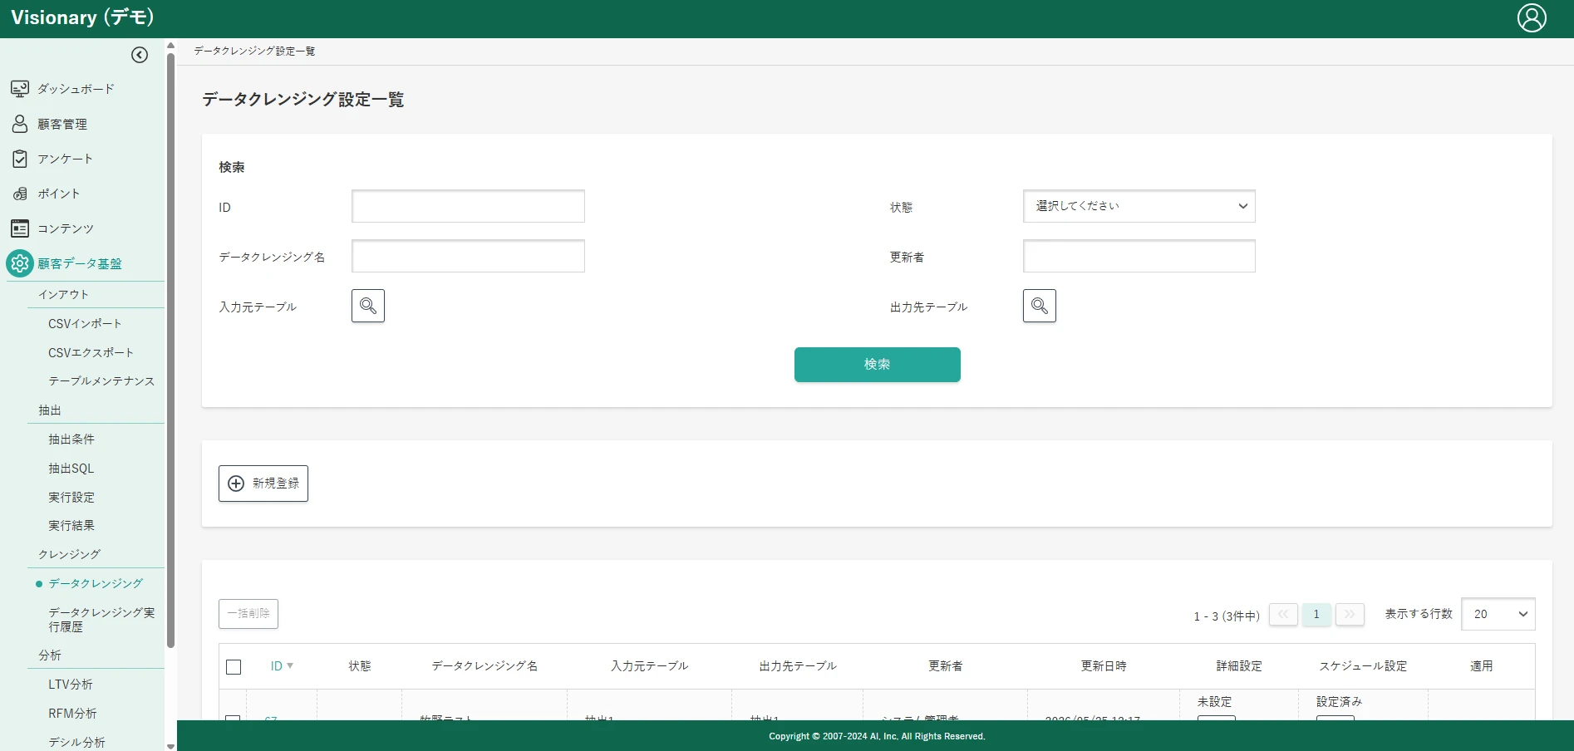Click the 更新日時 column header
1574x751 pixels.
1104,666
